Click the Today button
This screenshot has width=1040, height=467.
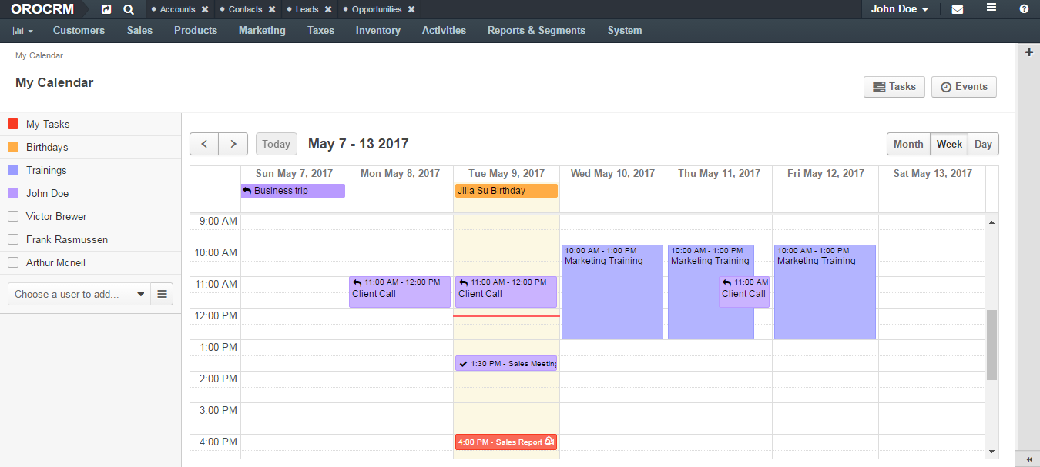(276, 144)
